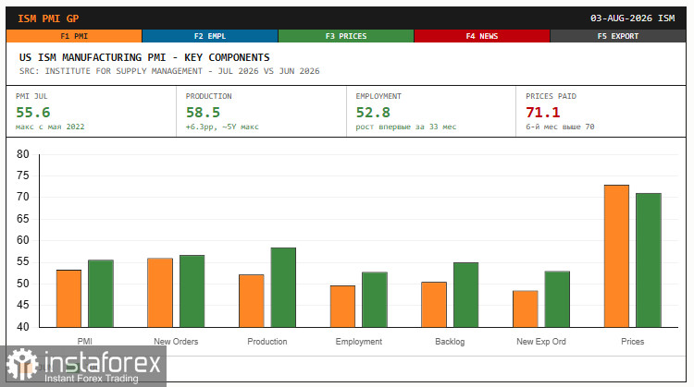Click the orange Production bar
Image resolution: width=694 pixels, height=387 pixels.
point(252,301)
